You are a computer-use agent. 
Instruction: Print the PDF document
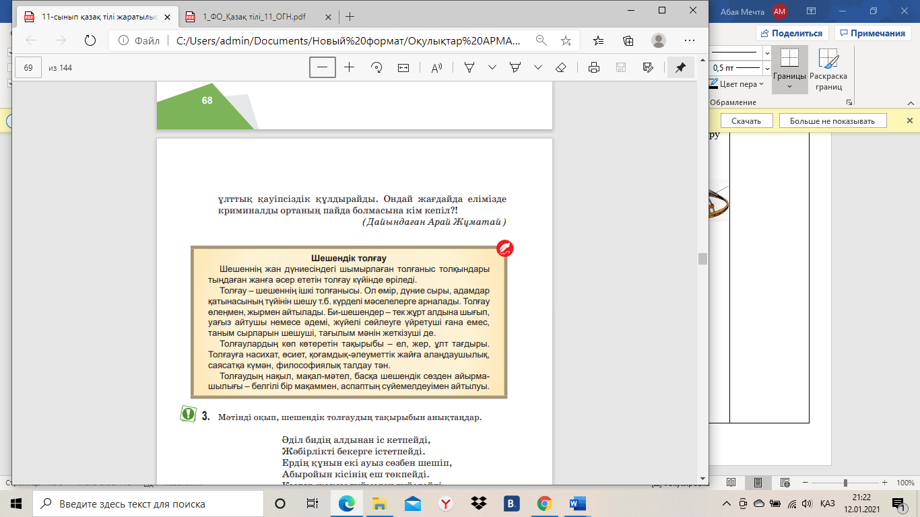coord(594,67)
